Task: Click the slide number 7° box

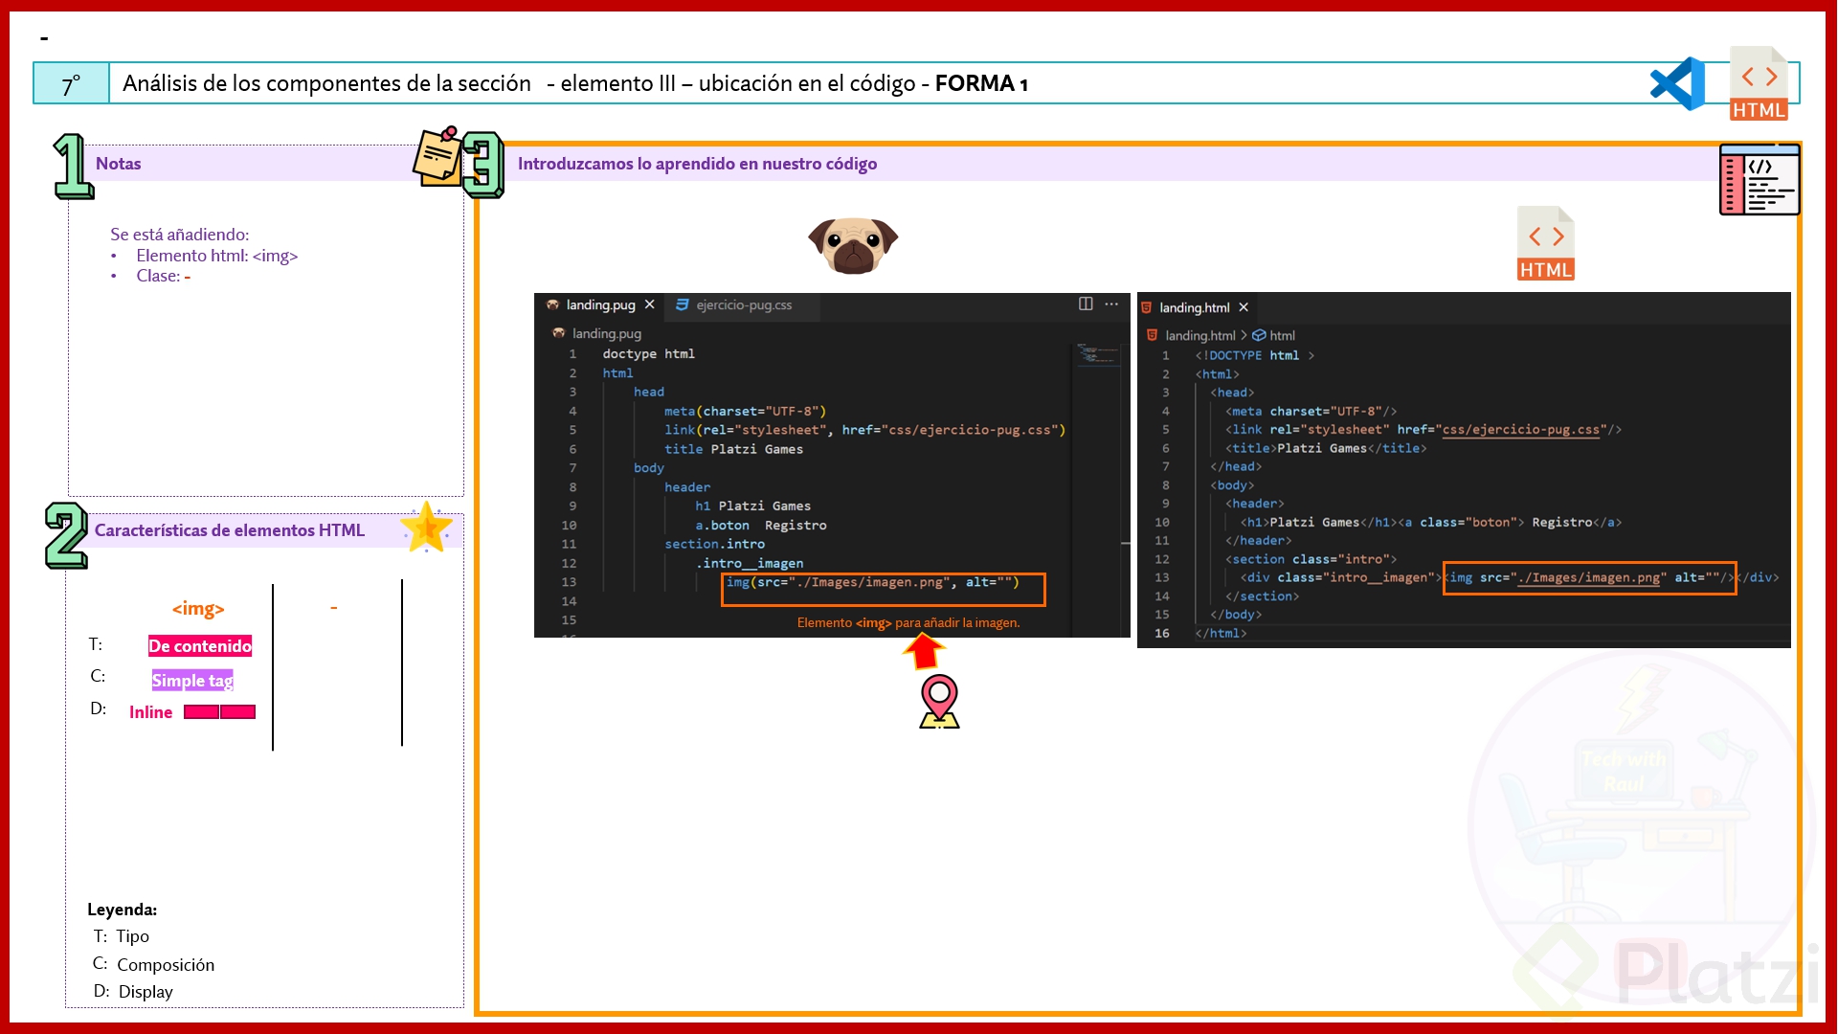Action: [72, 83]
